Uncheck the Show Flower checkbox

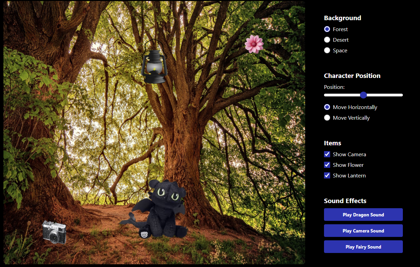(x=327, y=165)
